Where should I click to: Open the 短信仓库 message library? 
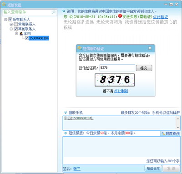tap(153, 168)
